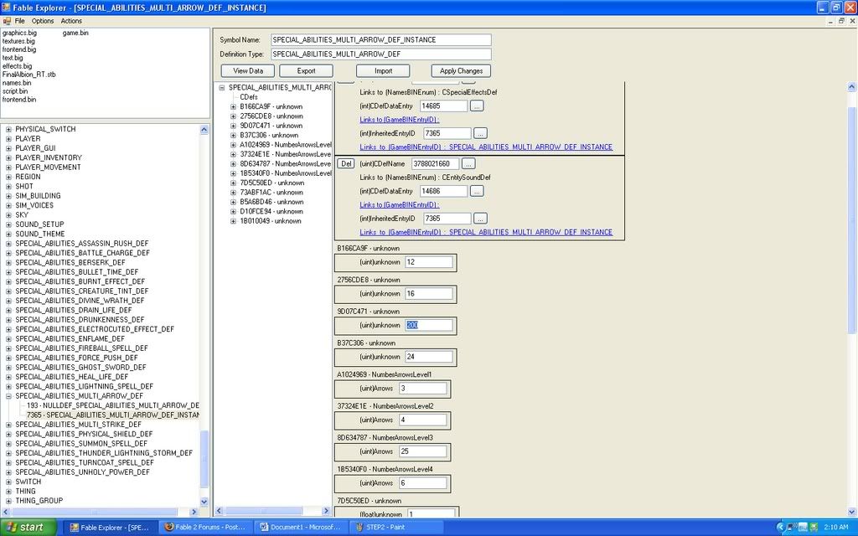Click scroll up arrow of definition tree list

[204, 130]
